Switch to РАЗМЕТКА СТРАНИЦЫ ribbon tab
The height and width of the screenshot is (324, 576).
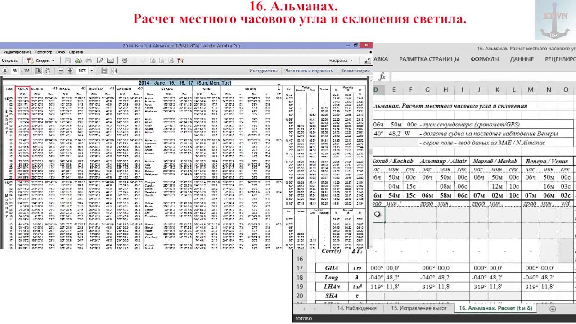[429, 59]
